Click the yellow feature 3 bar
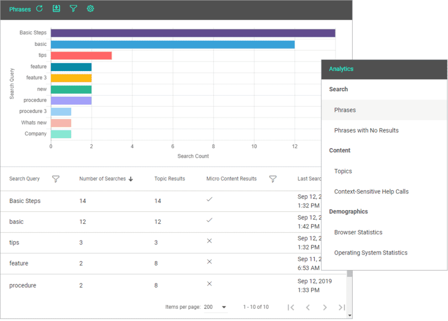Viewport: 448px width, 321px height. 71,78
